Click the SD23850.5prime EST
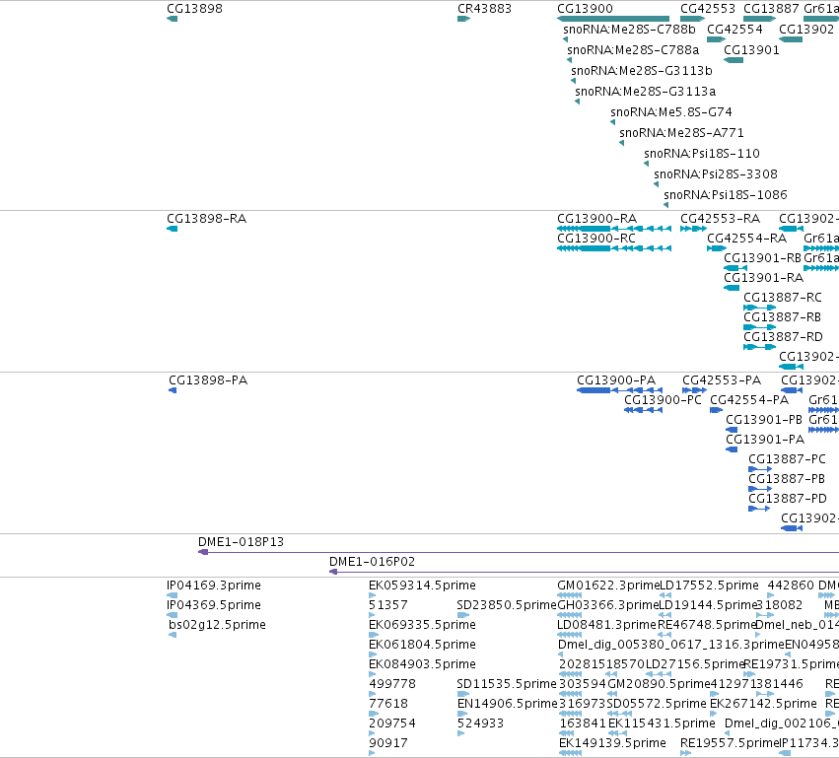This screenshot has width=839, height=758. point(463,615)
